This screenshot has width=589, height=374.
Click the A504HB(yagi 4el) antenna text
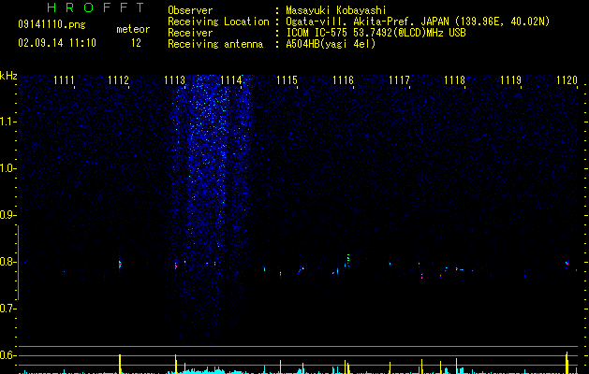[x=331, y=44]
